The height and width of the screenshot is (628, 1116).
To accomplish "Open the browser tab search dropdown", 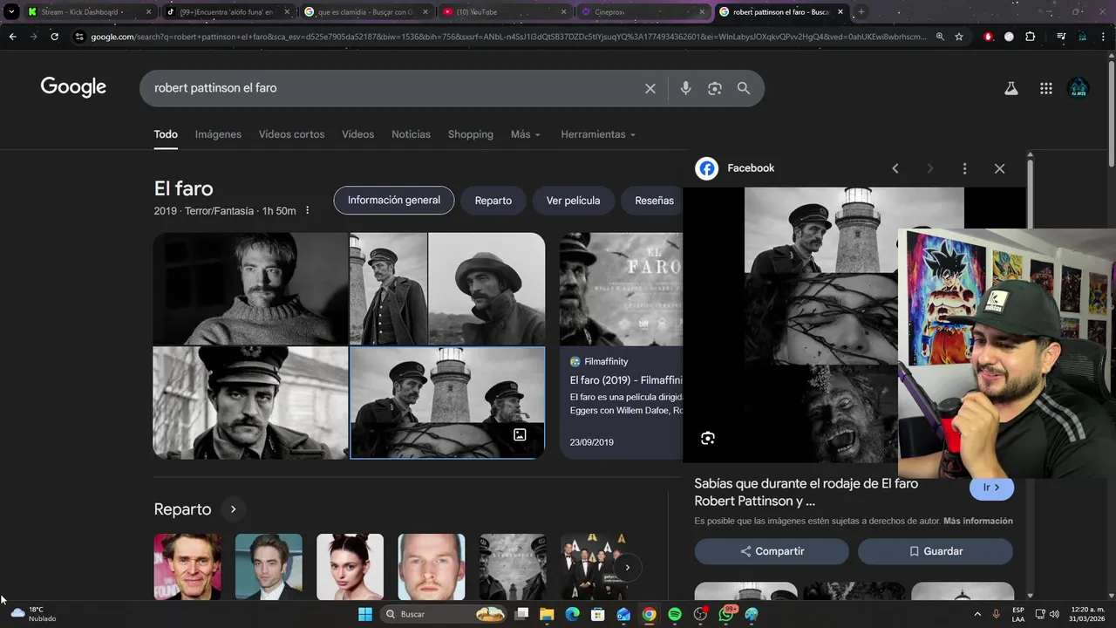I will click(x=11, y=12).
